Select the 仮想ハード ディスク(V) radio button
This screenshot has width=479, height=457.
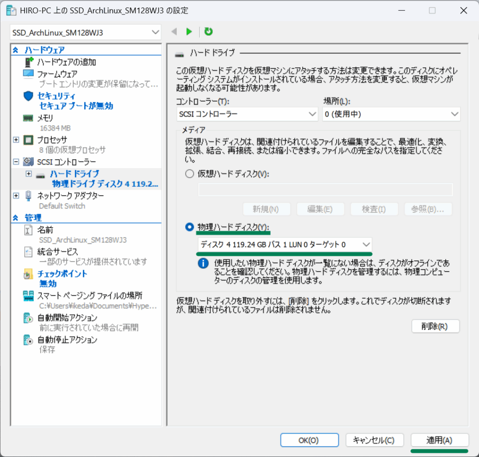[x=190, y=174]
